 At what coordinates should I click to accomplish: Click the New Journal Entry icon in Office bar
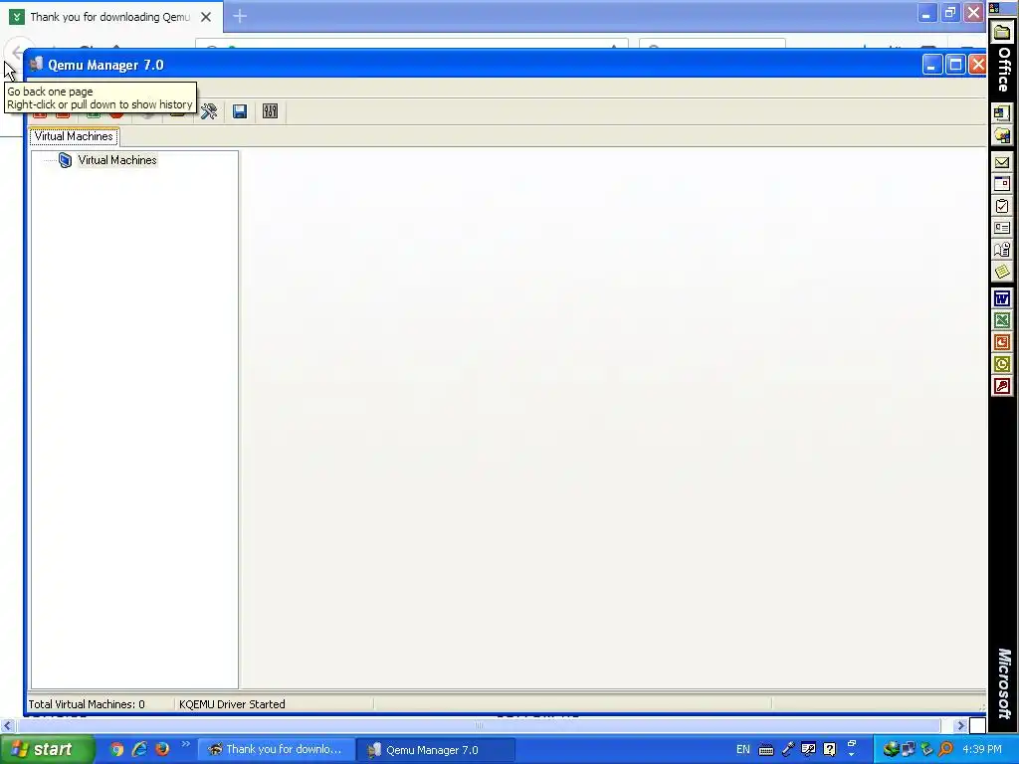(1002, 250)
